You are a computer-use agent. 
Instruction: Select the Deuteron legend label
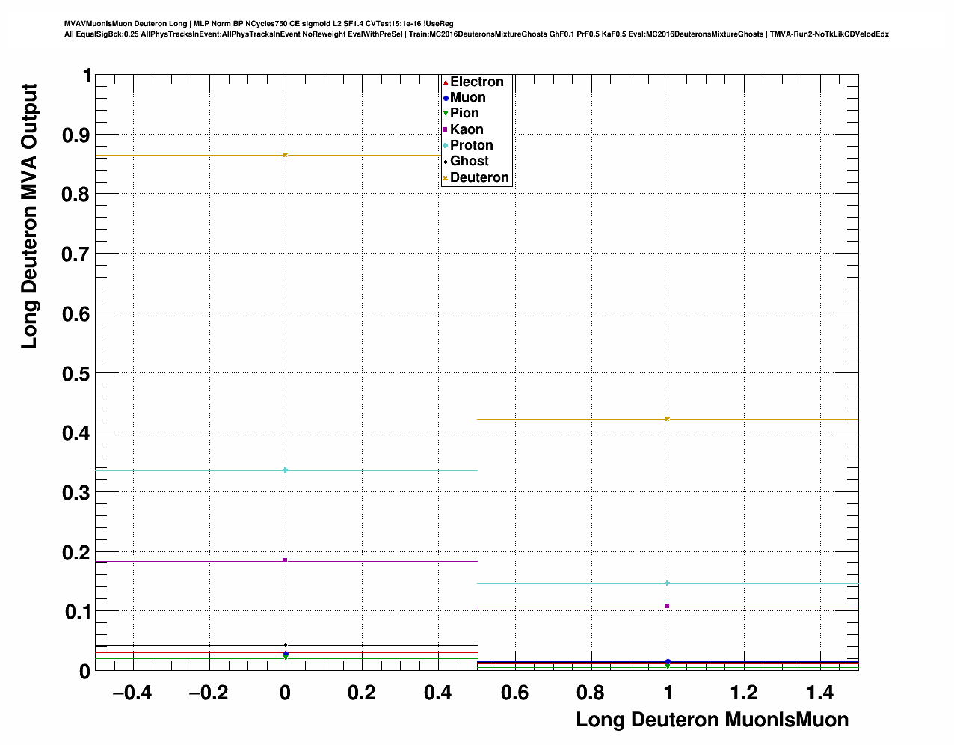(479, 178)
